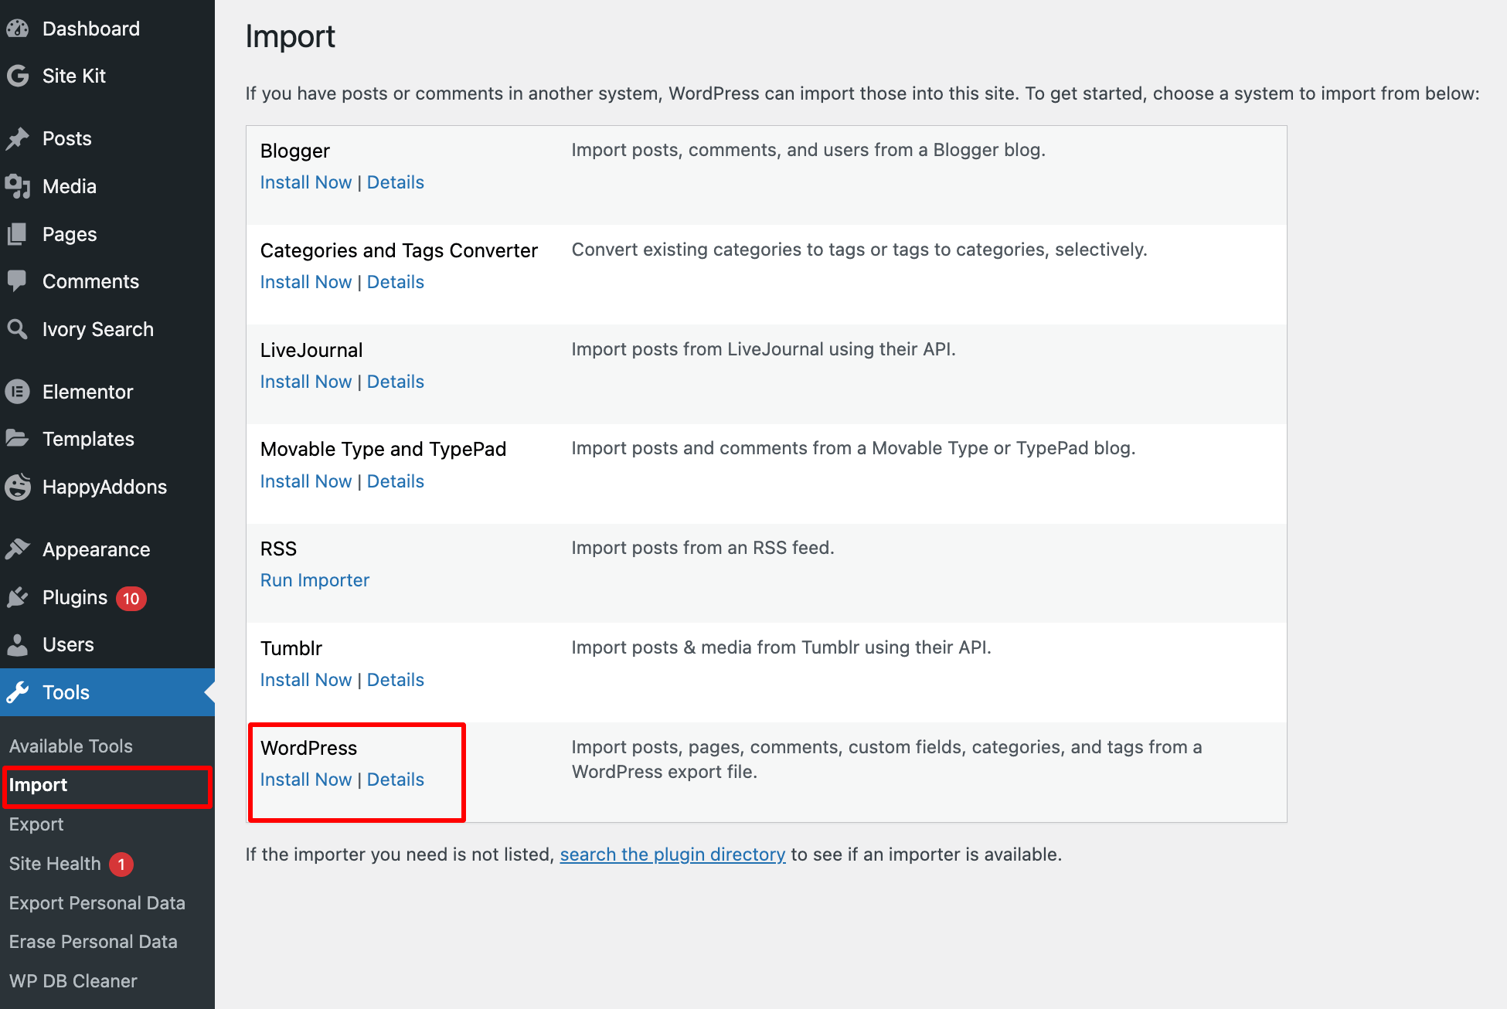Image resolution: width=1507 pixels, height=1009 pixels.
Task: Install the WordPress importer now
Action: [305, 780]
